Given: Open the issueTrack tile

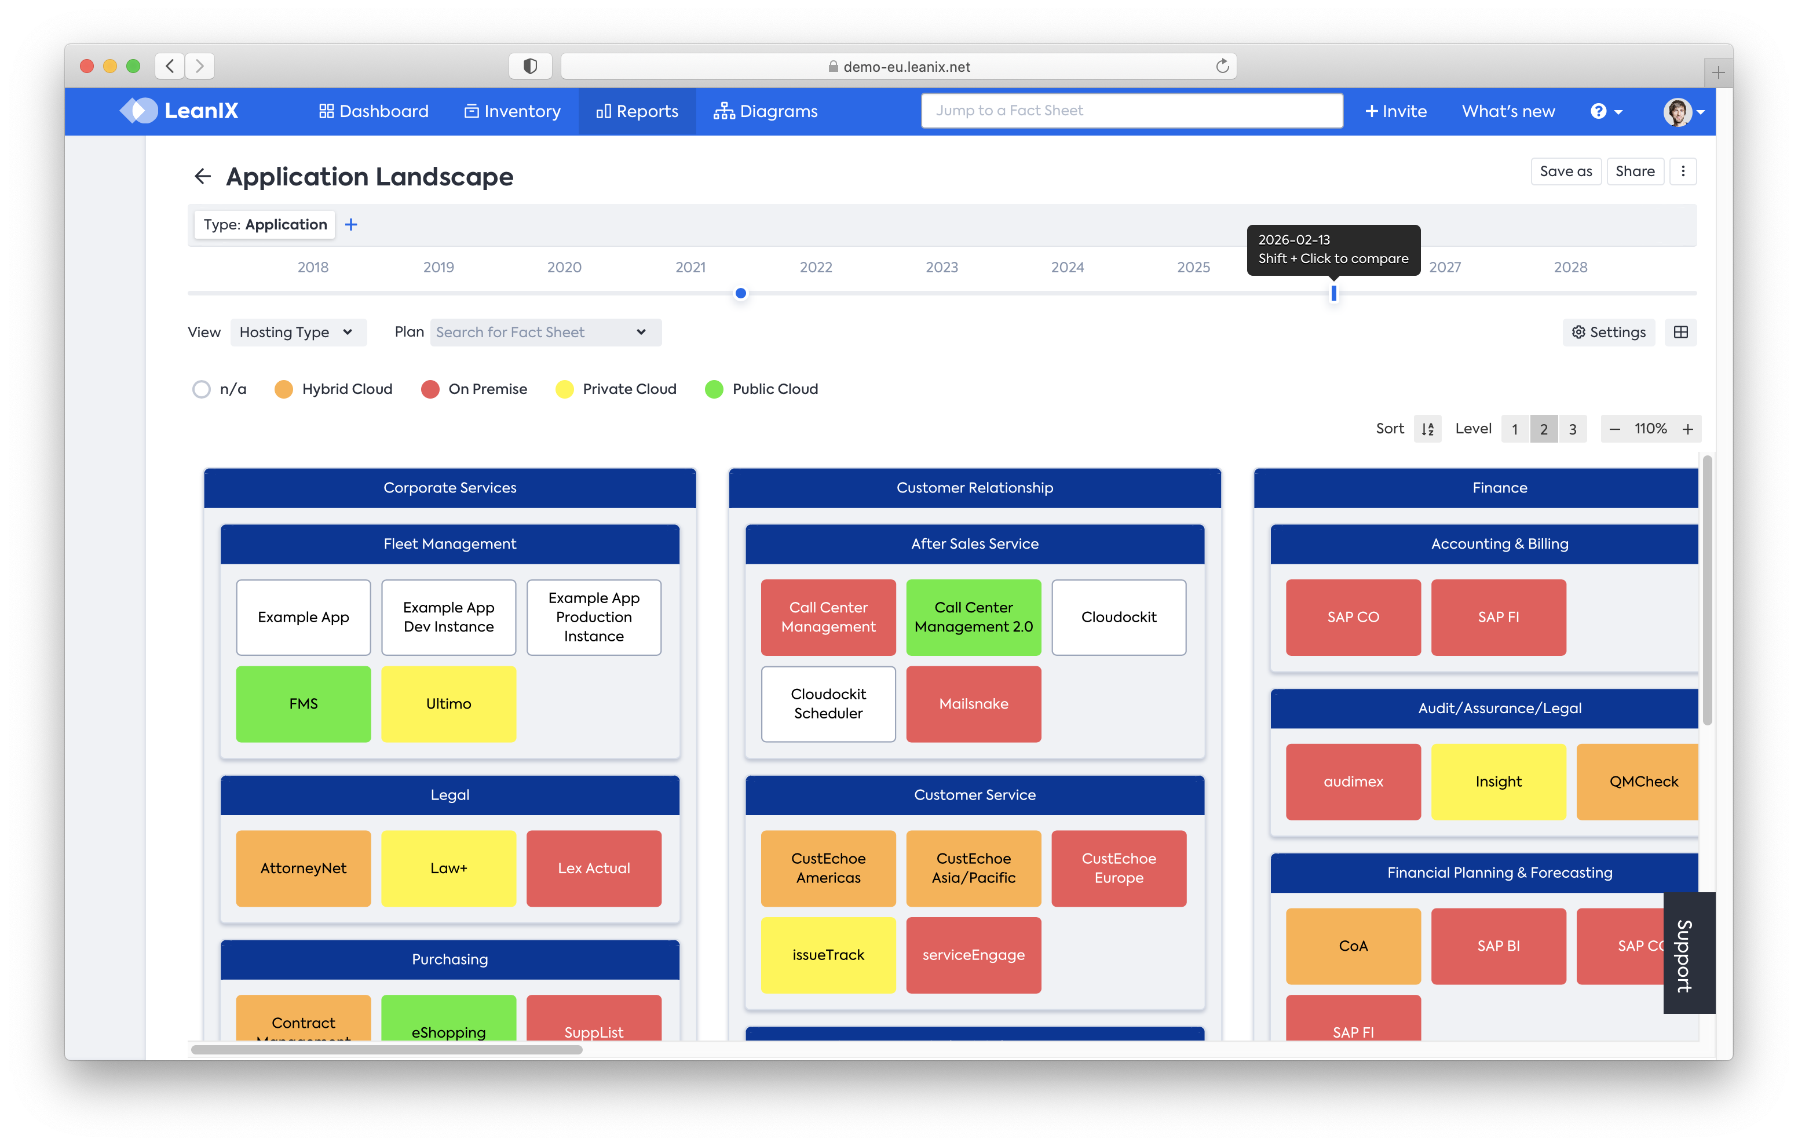Looking at the screenshot, I should click(828, 955).
